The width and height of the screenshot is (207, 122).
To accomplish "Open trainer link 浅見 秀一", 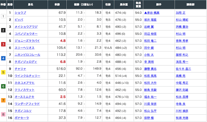I will (x=182, y=62).
